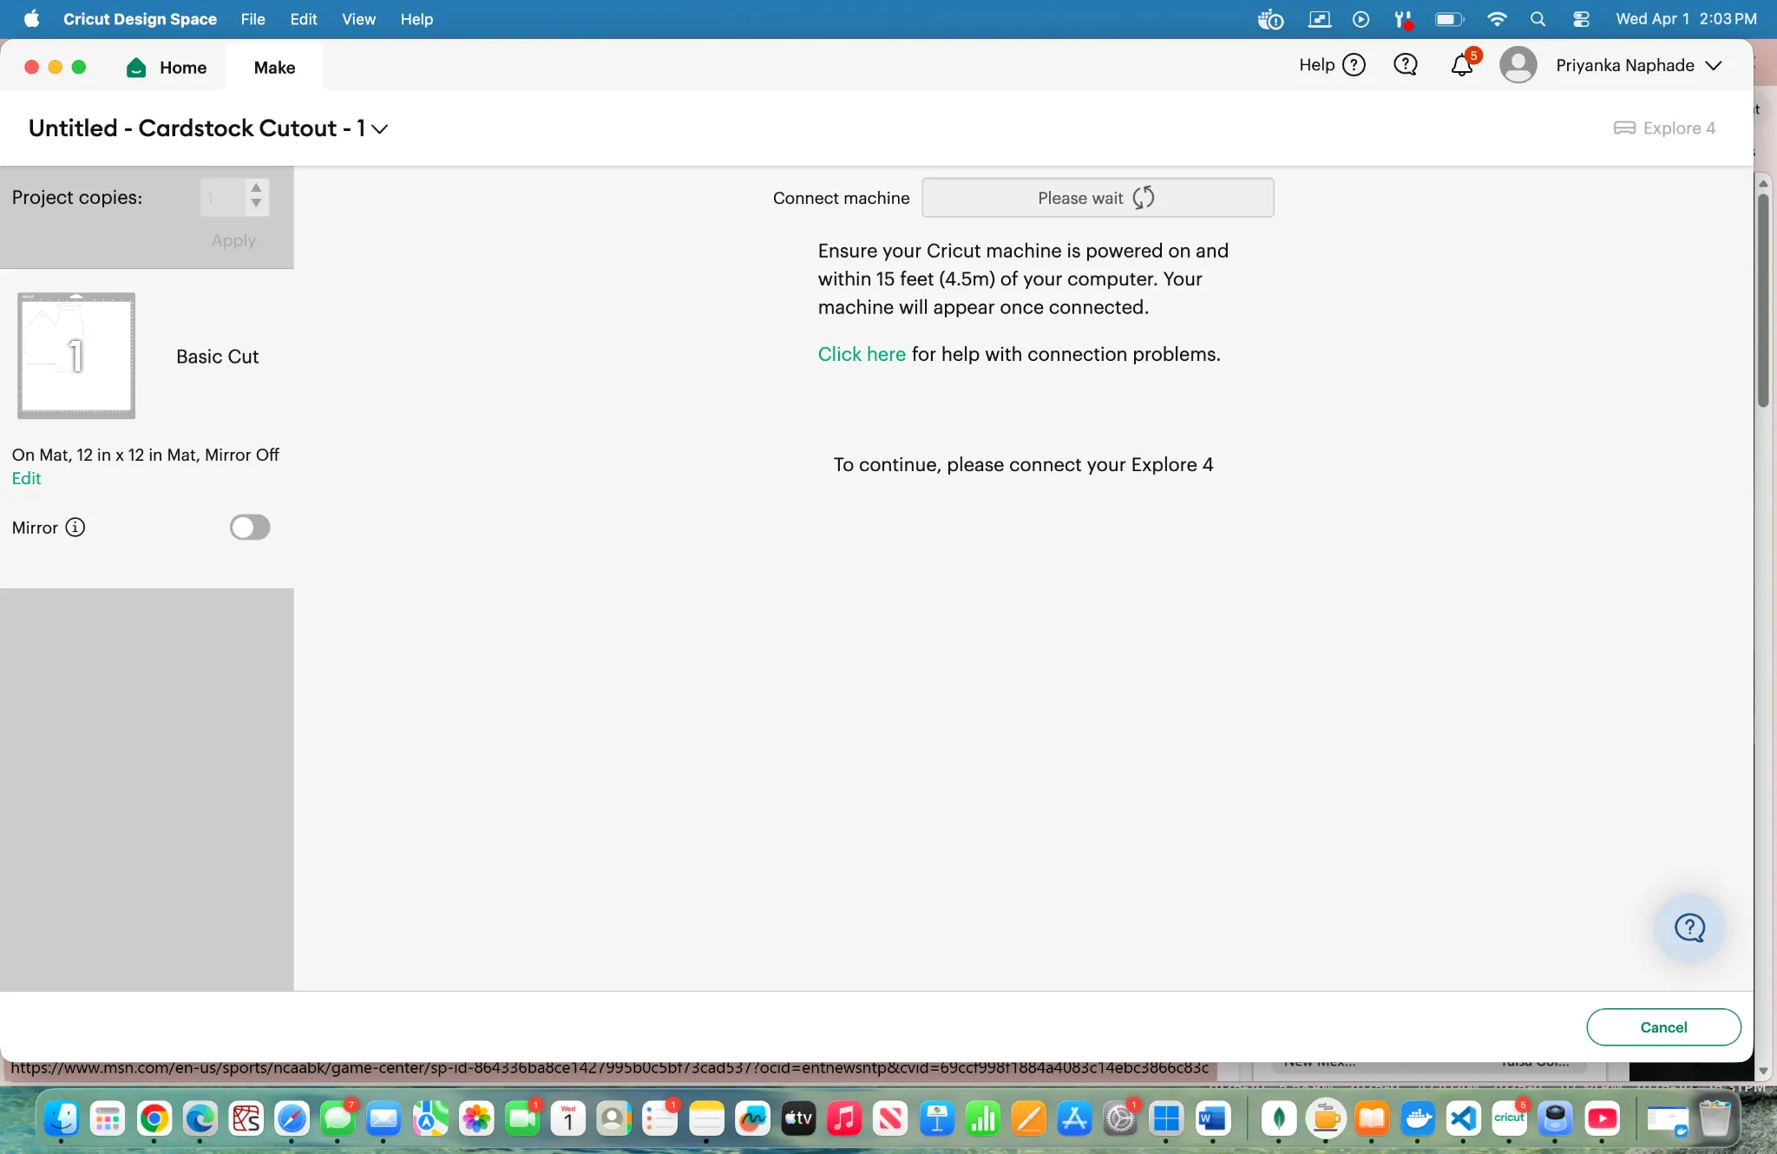Click Spotlight search in the menu bar
The width and height of the screenshot is (1777, 1154).
[1538, 19]
